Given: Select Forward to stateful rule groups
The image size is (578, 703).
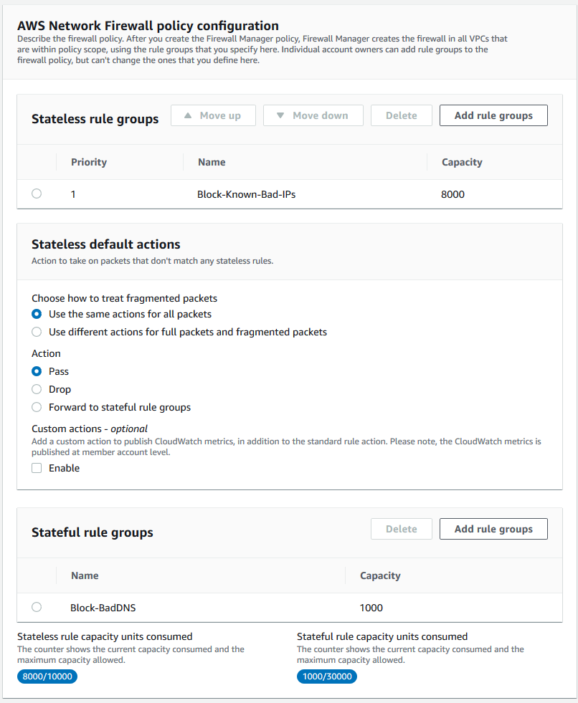Looking at the screenshot, I should click(x=37, y=407).
